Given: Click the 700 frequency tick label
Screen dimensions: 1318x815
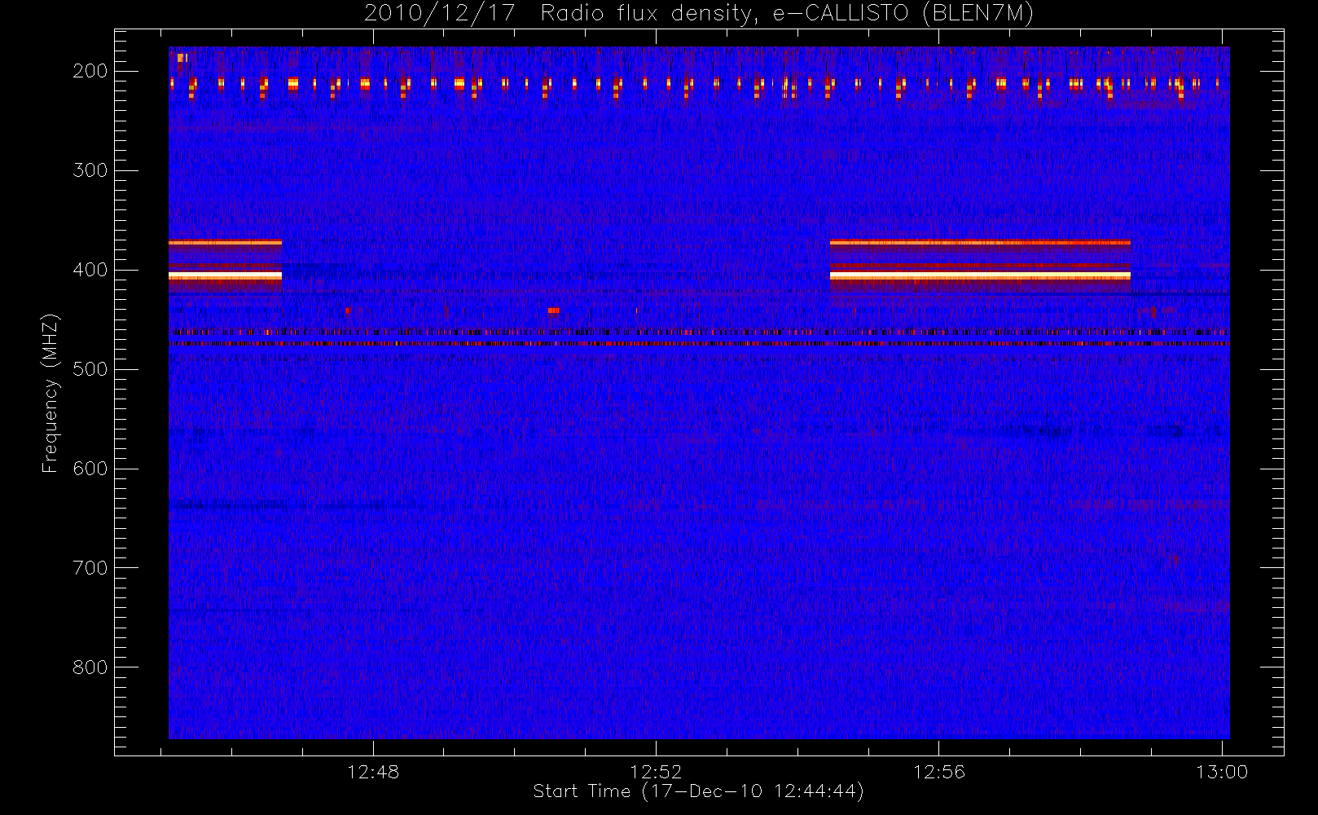Looking at the screenshot, I should point(90,568).
